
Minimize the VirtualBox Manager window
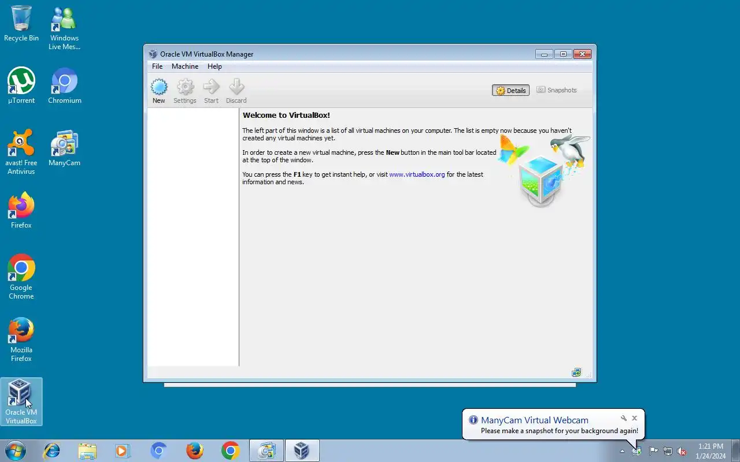click(544, 54)
